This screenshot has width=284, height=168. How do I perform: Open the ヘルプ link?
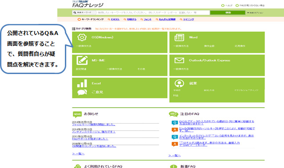coord(227,6)
